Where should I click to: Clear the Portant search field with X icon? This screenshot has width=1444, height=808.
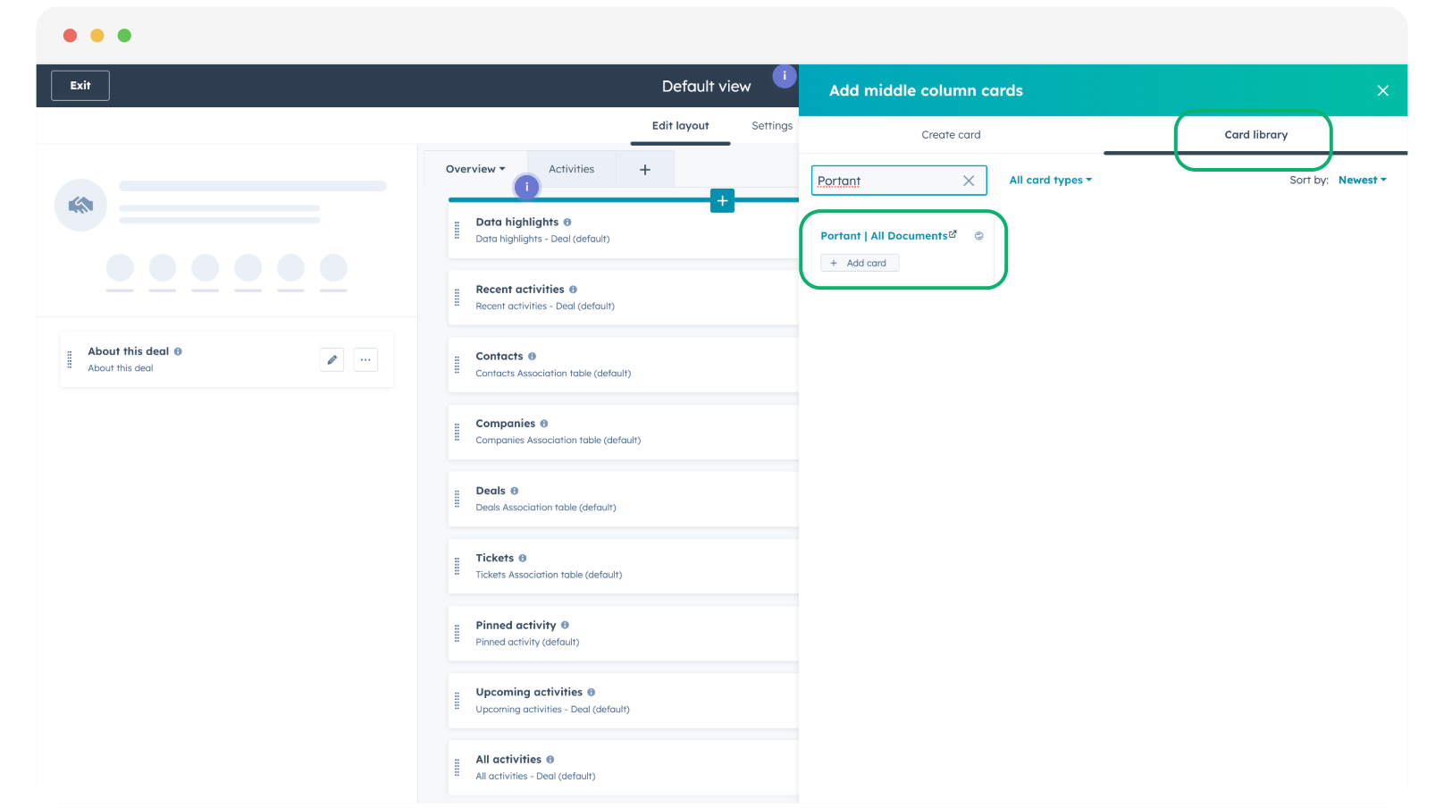coord(968,181)
